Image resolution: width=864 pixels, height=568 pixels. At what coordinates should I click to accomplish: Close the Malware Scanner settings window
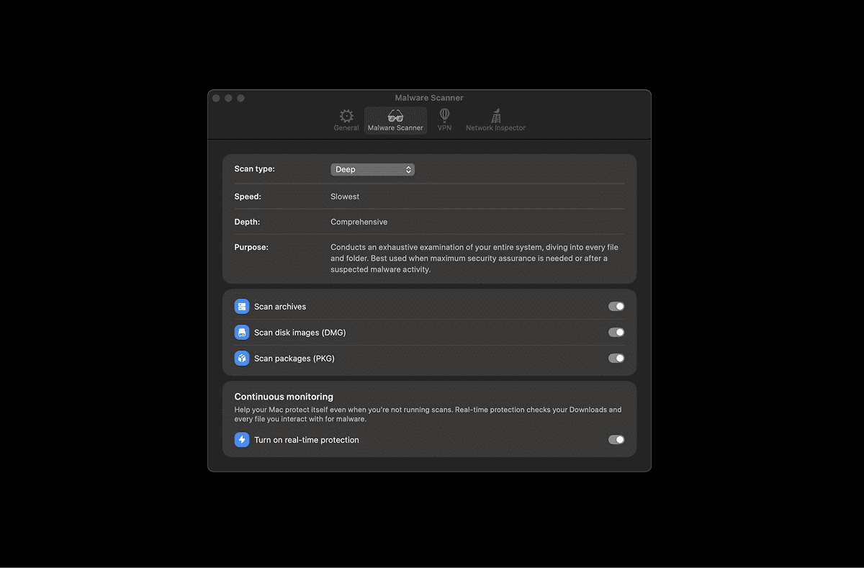[x=216, y=98]
